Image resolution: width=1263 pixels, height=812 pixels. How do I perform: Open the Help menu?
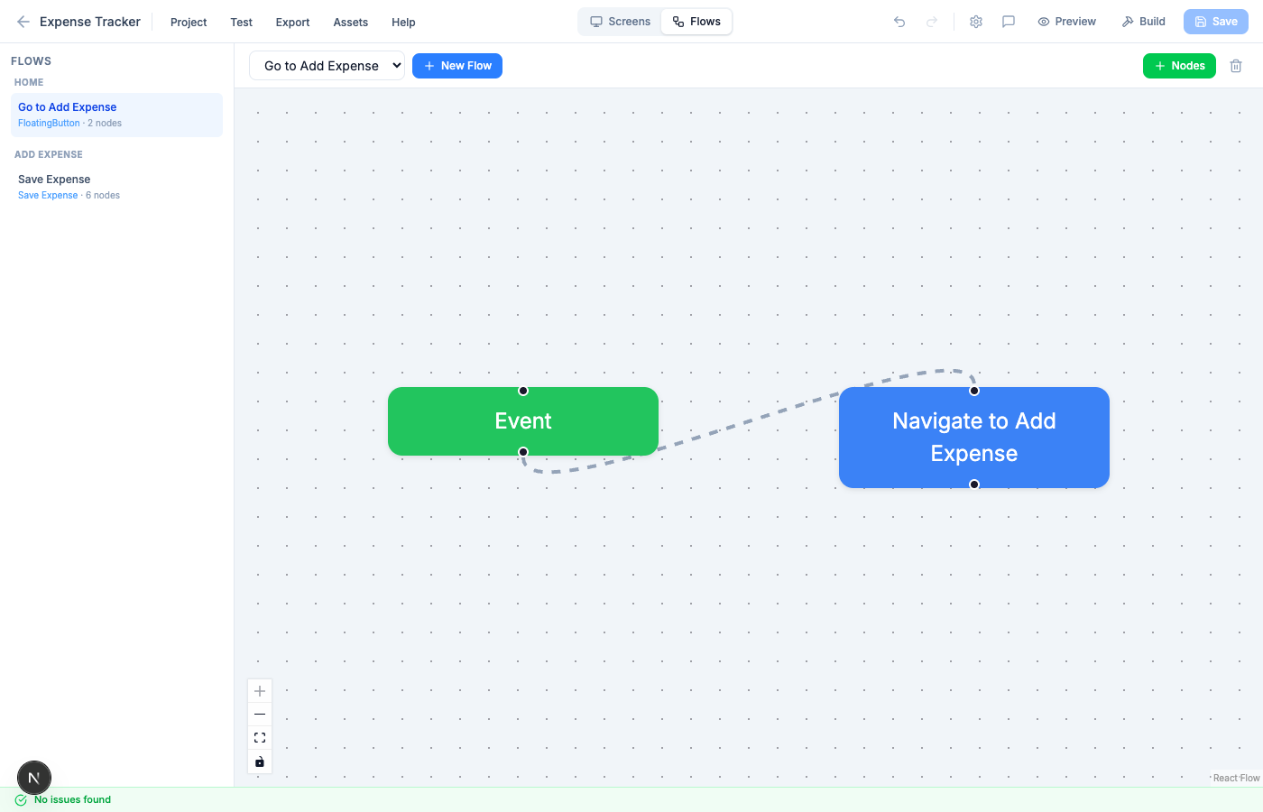point(403,22)
